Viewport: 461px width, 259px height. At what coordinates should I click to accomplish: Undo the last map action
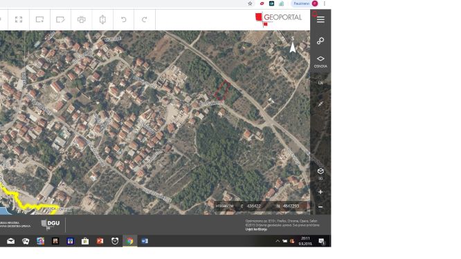tap(123, 19)
